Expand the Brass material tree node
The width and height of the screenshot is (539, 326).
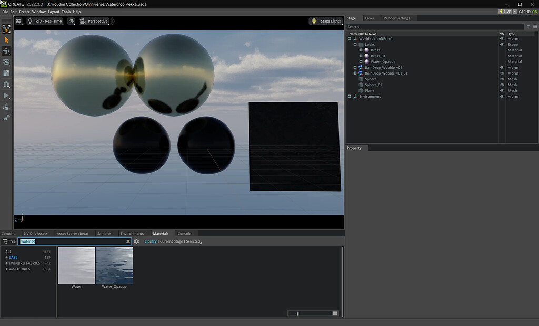[x=361, y=50]
